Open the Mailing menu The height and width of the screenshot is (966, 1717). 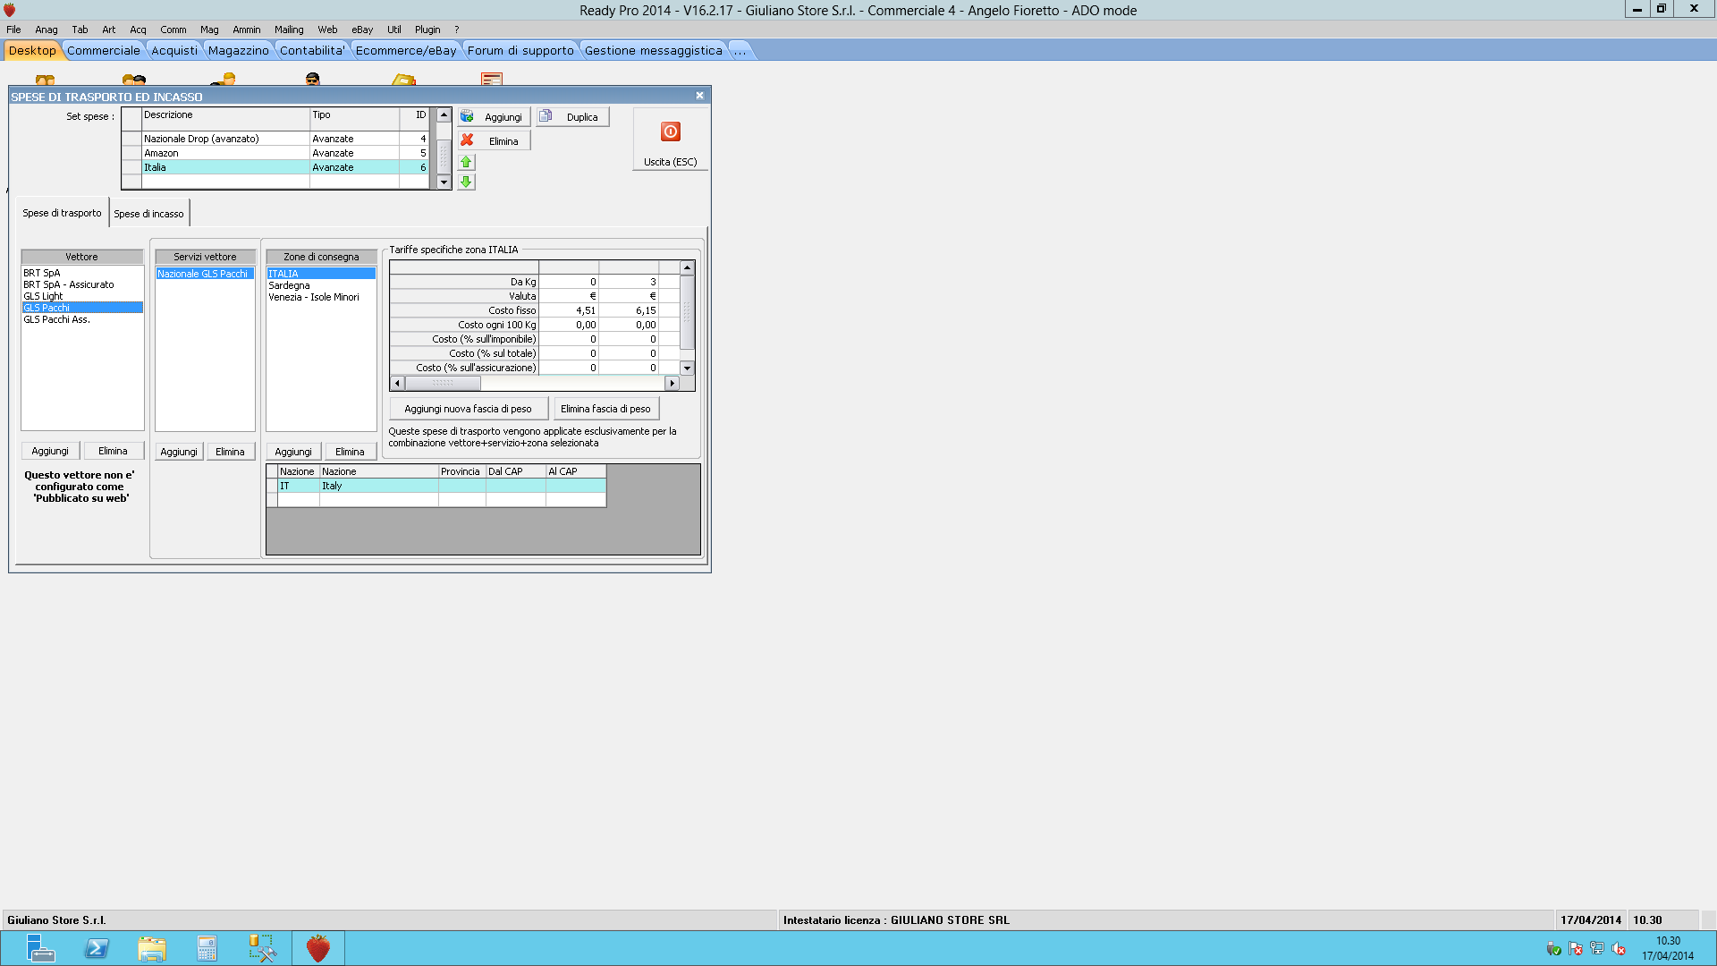(289, 30)
